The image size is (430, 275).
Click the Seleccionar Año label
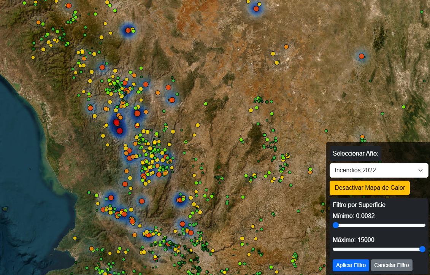pyautogui.click(x=355, y=153)
